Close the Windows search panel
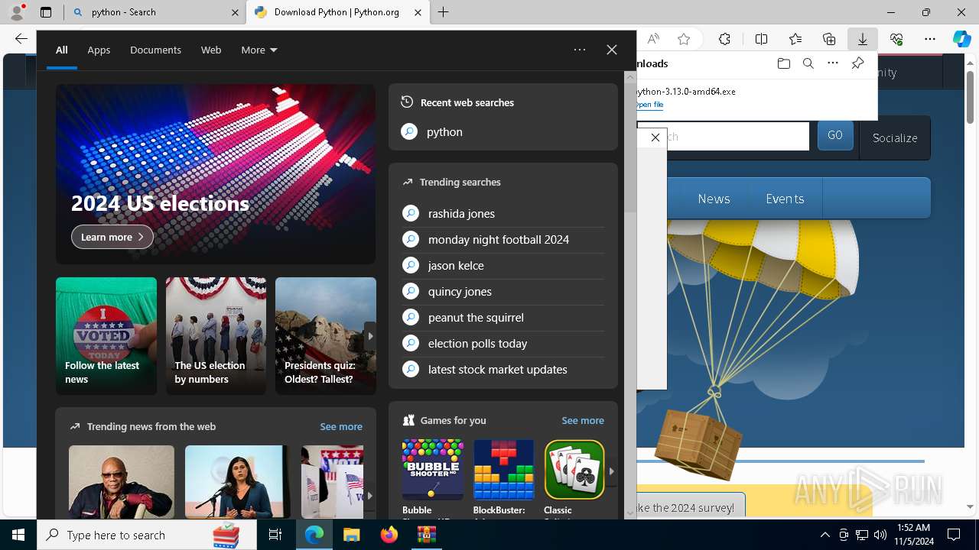Viewport: 979px width, 550px height. pos(612,50)
